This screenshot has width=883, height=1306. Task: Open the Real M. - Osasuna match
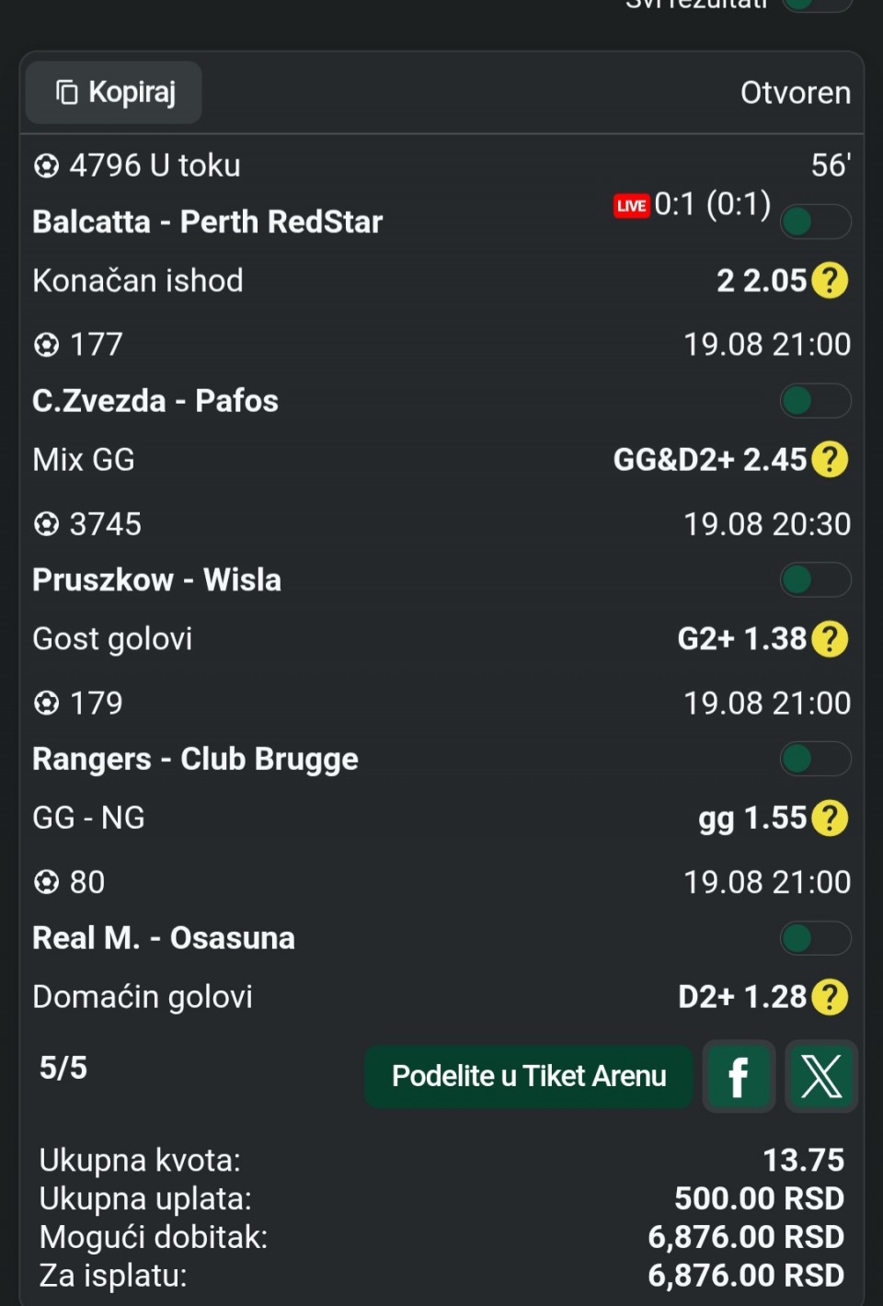pyautogui.click(x=164, y=938)
